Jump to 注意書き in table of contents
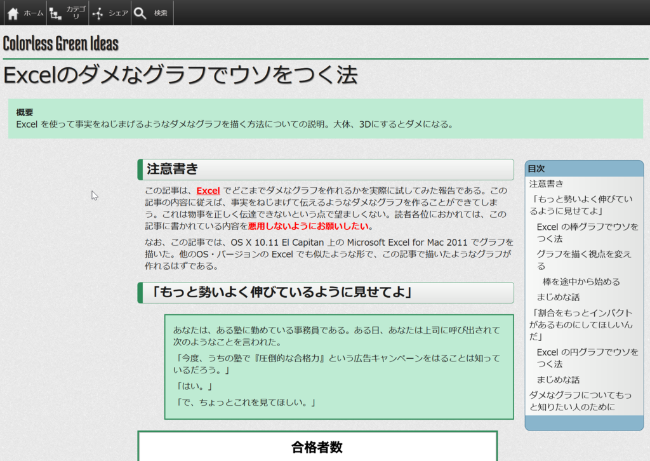 tap(547, 184)
